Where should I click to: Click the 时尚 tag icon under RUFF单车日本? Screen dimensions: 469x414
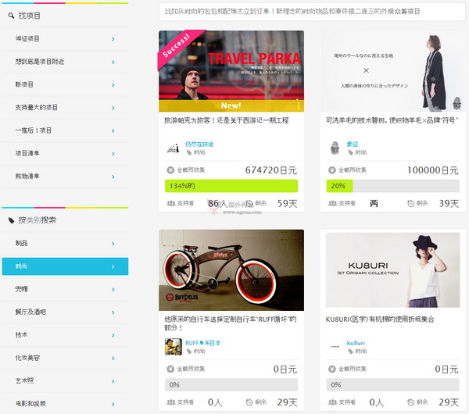189,352
